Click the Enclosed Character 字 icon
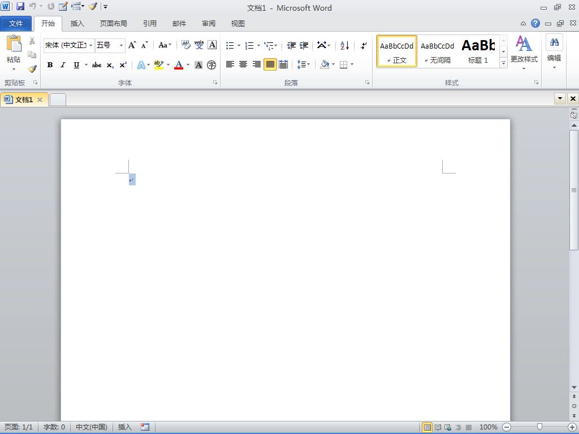Screen dimensions: 579x434 click(x=211, y=65)
